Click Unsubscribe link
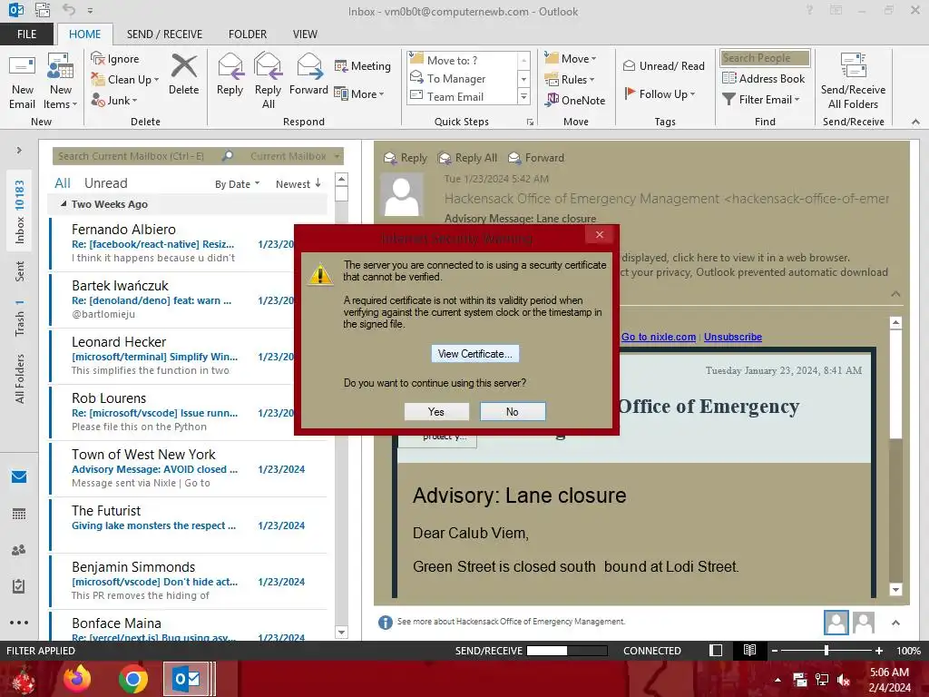This screenshot has width=929, height=697. click(x=733, y=337)
